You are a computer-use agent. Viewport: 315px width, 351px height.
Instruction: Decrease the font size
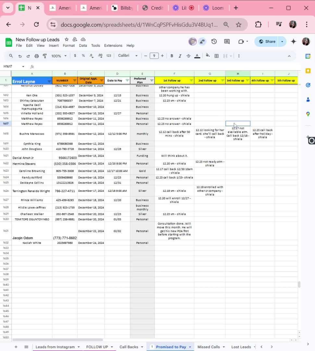pyautogui.click(x=145, y=56)
